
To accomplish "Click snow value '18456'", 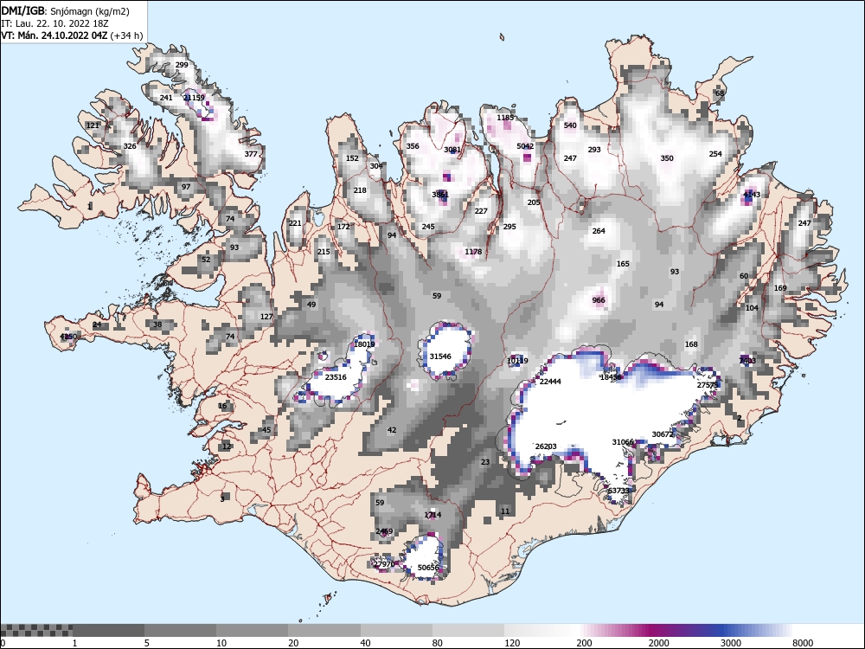I will (611, 377).
